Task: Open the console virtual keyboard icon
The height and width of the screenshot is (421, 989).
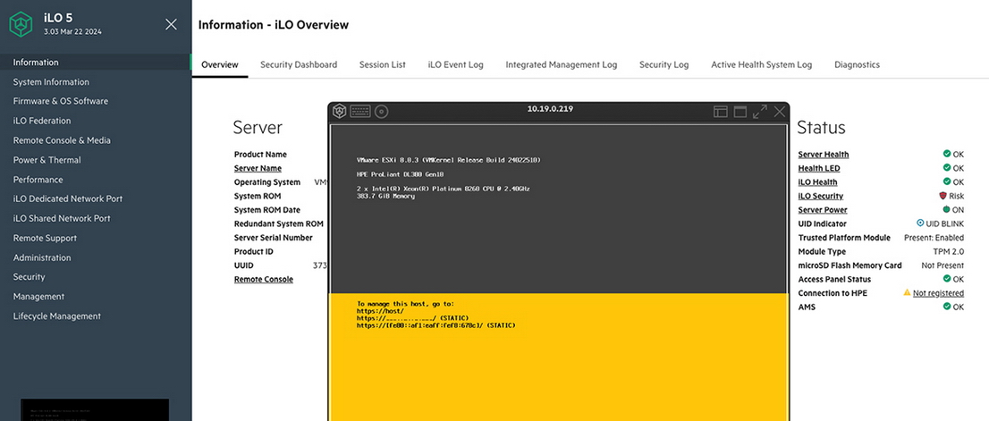Action: (360, 112)
